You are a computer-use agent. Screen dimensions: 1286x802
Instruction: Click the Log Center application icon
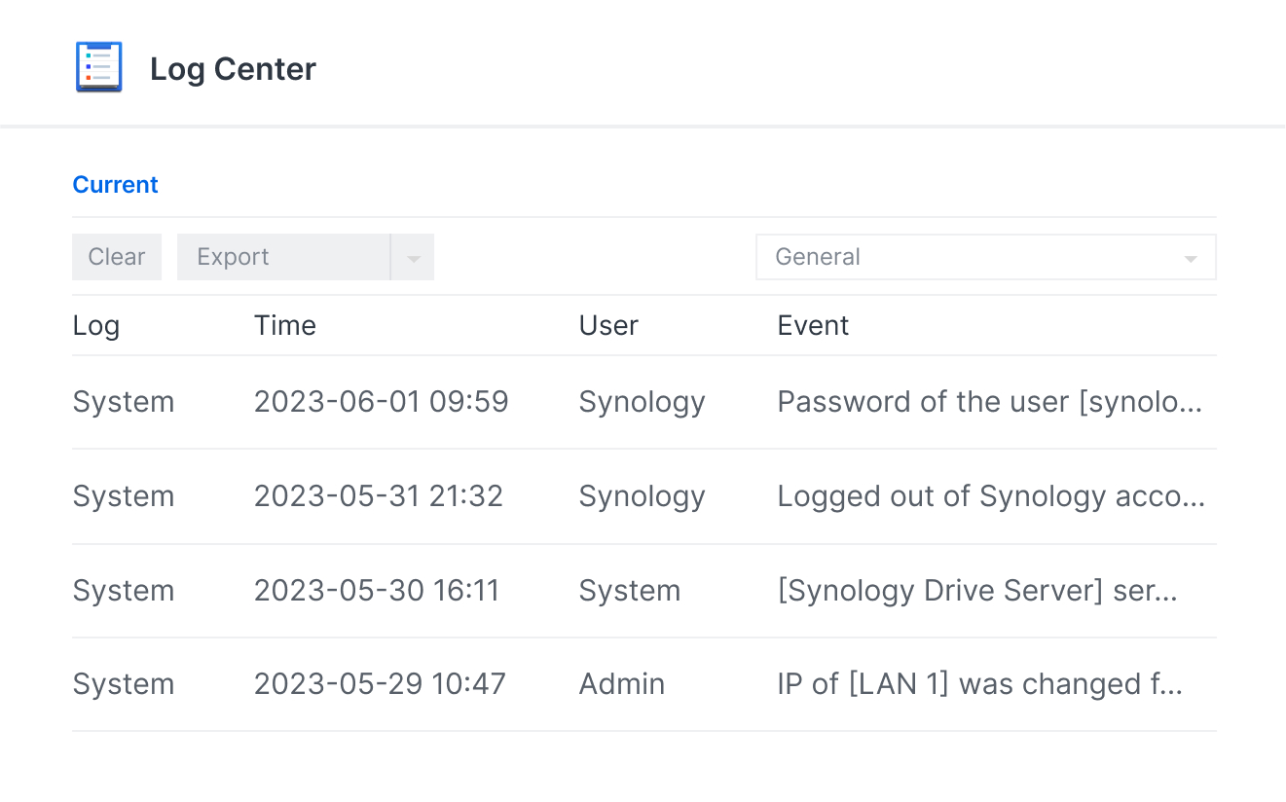tap(98, 66)
